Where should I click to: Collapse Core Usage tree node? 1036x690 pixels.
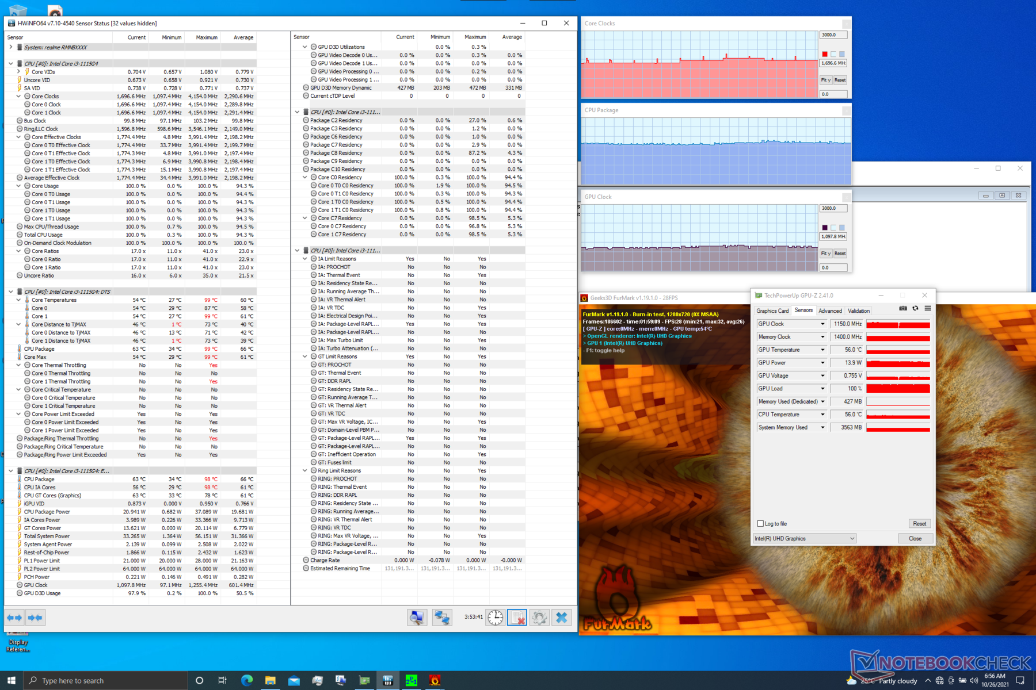[18, 186]
